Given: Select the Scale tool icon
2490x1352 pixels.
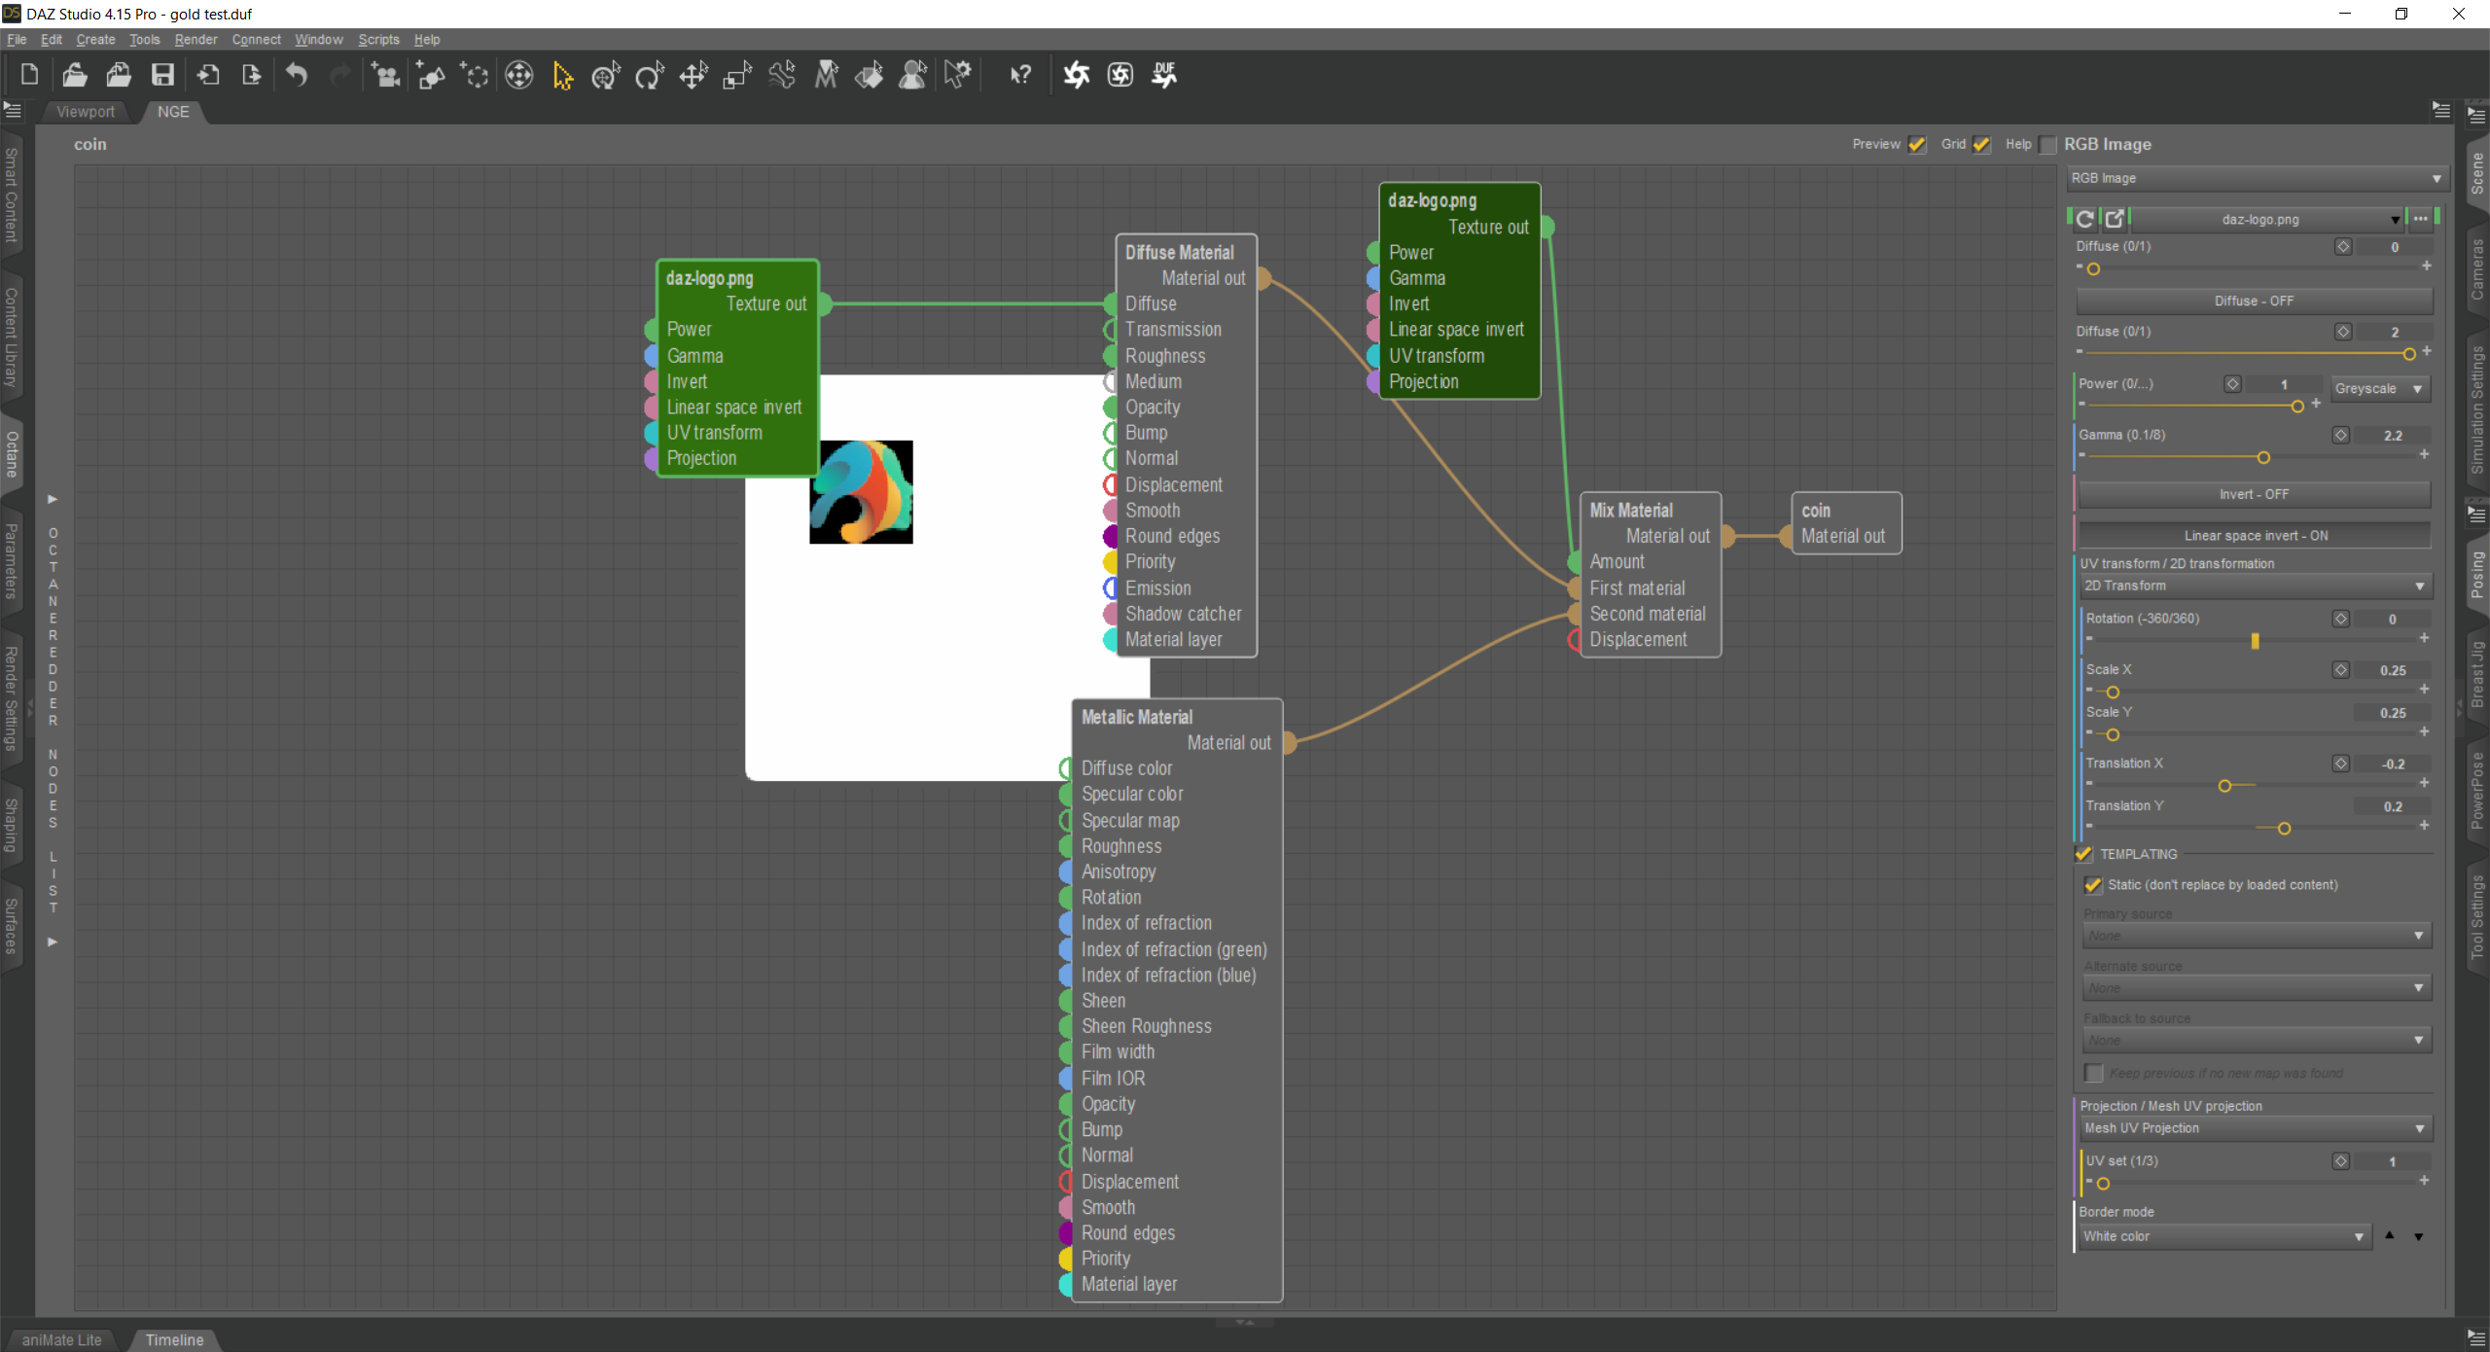Looking at the screenshot, I should coord(737,75).
